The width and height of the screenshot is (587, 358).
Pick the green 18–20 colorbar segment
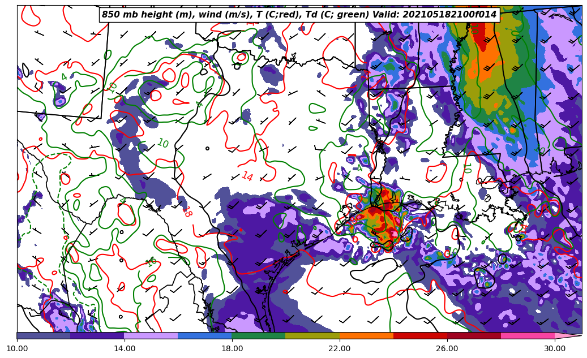pyautogui.click(x=259, y=335)
